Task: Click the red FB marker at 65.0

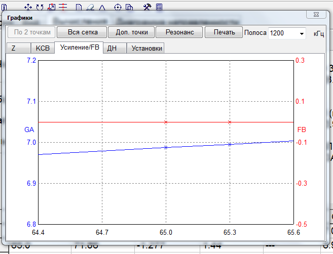Action: 166,122
